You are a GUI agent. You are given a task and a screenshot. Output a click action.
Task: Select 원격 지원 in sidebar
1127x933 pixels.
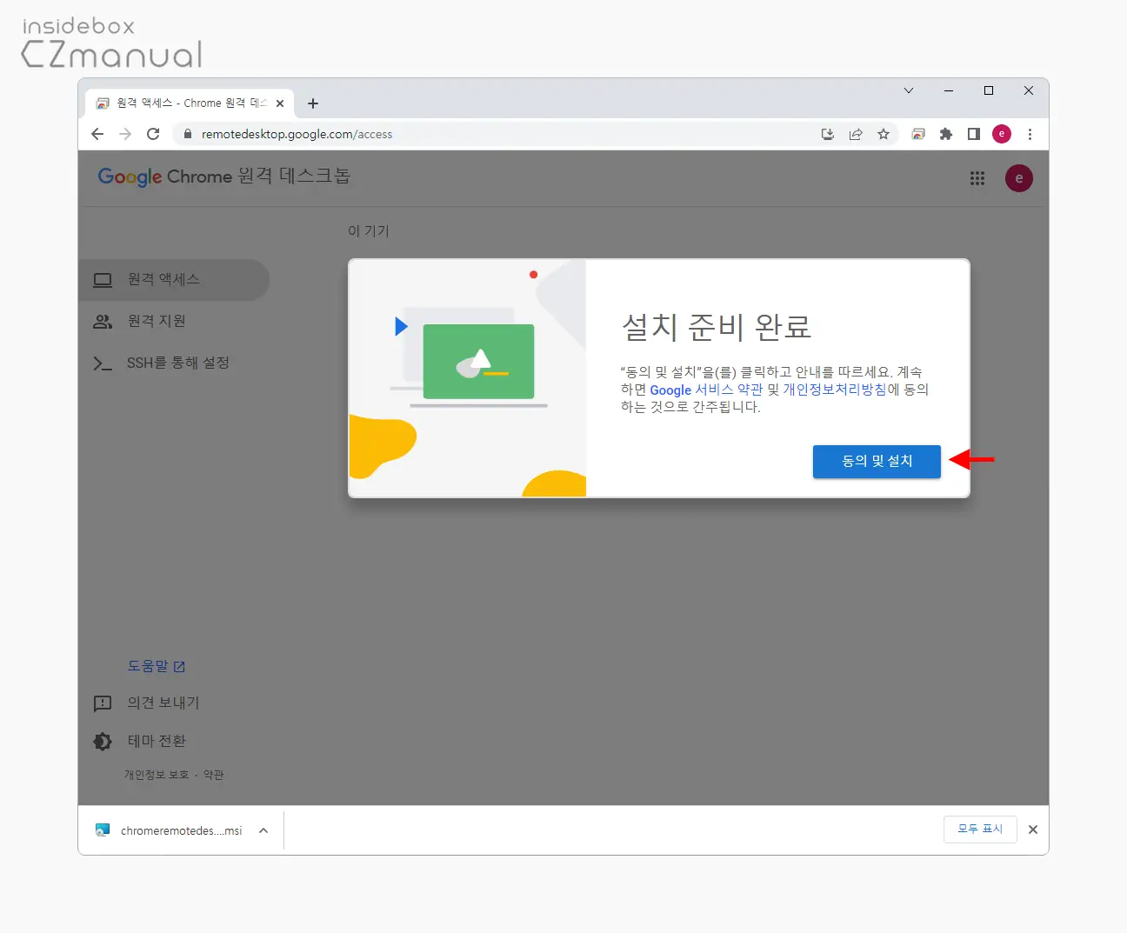(x=174, y=321)
